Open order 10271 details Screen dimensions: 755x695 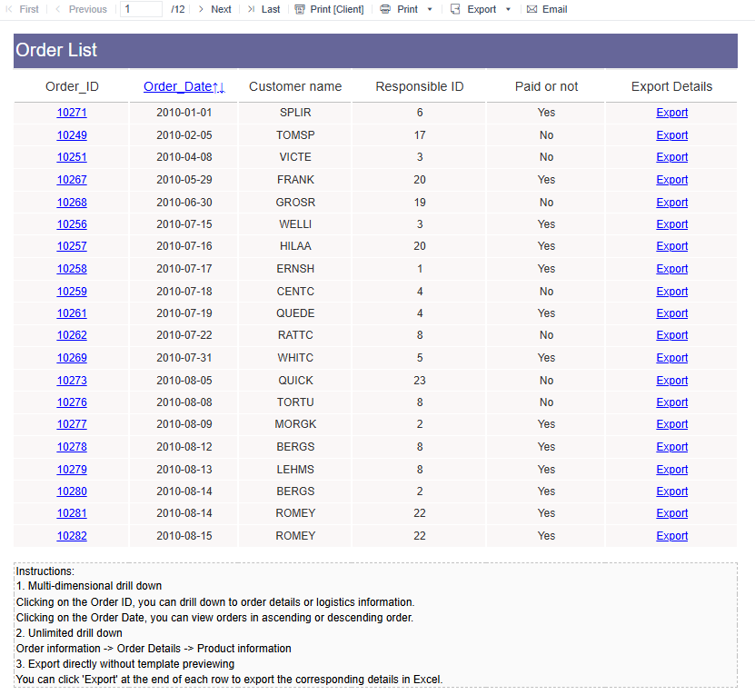coord(72,113)
